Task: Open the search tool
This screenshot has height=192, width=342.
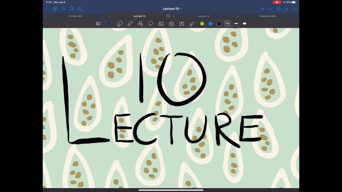Action: click(x=63, y=9)
